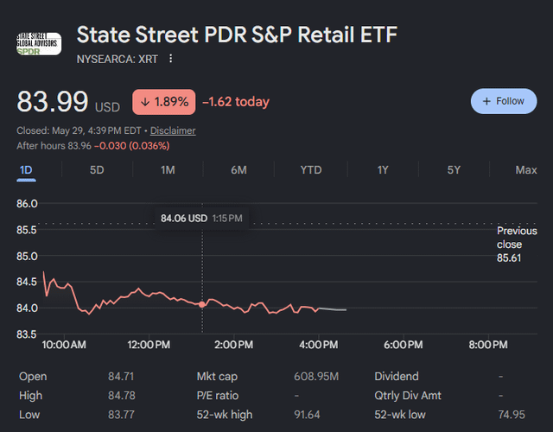The width and height of the screenshot is (553, 432).
Task: Show the 6M chart range
Action: point(238,170)
